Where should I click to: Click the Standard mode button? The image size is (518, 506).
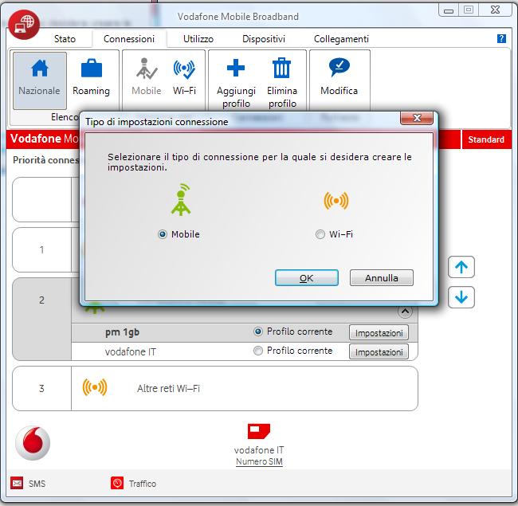[486, 139]
